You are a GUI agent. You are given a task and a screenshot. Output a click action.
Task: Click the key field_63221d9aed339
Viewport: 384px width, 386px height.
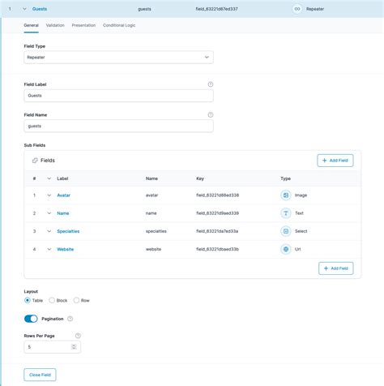(x=217, y=213)
